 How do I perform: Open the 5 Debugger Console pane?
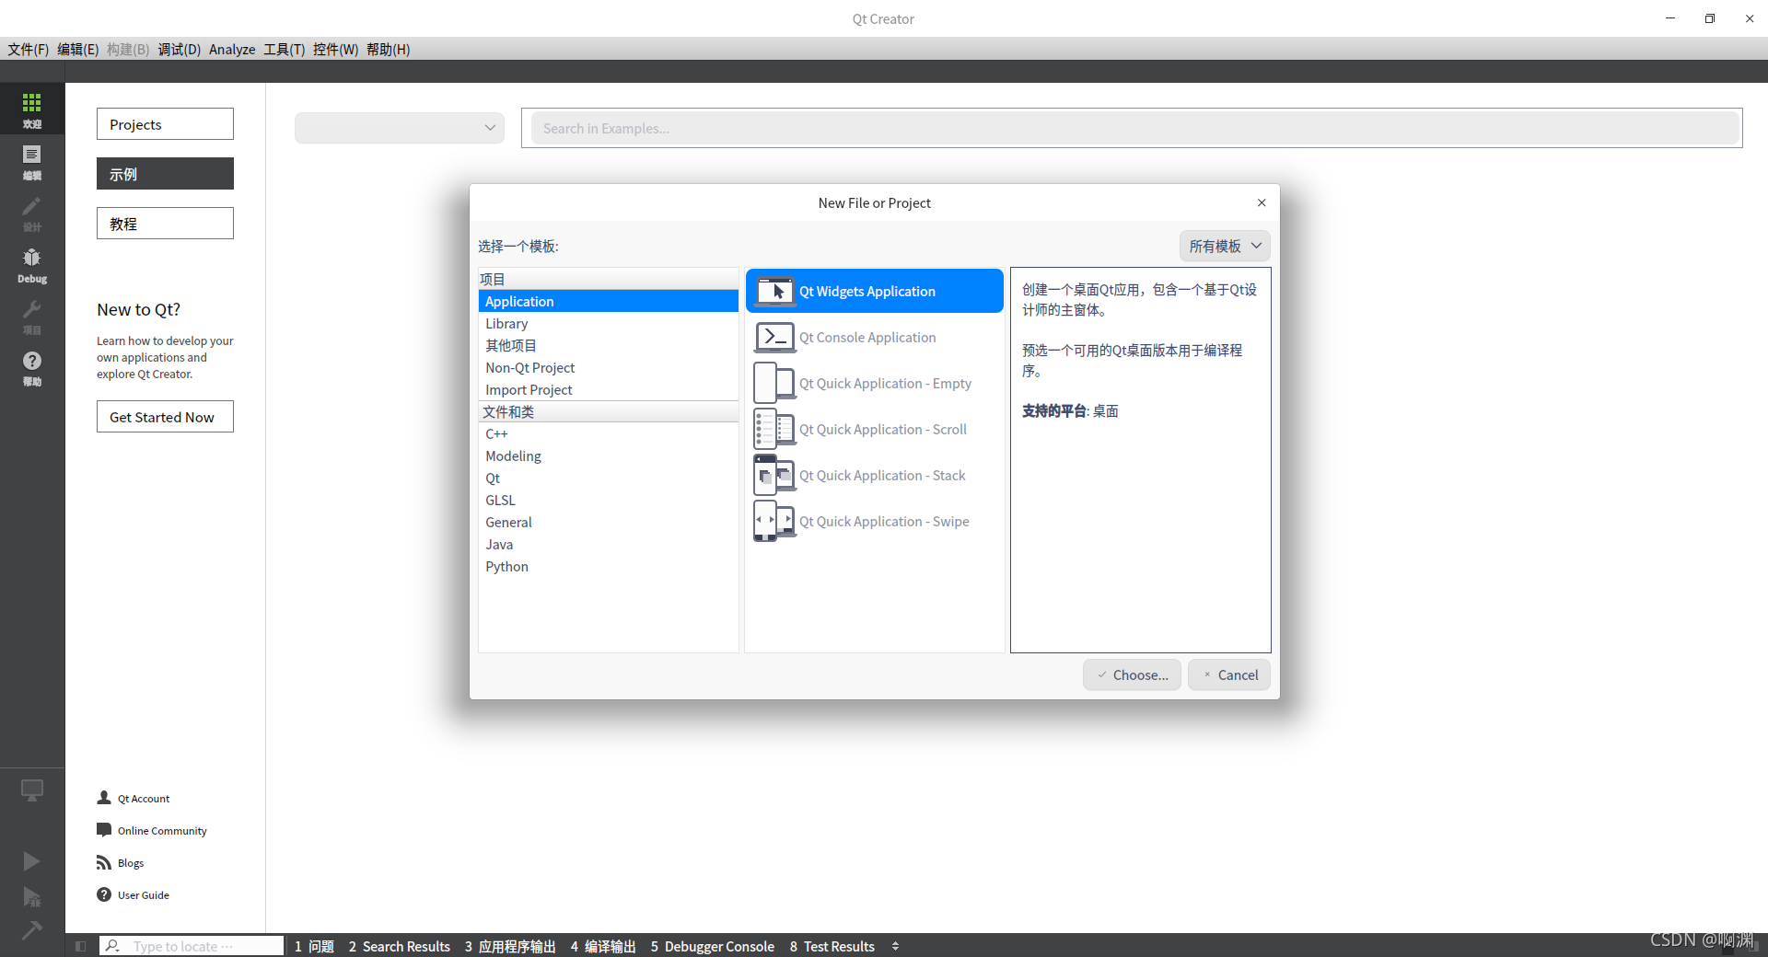pos(712,946)
